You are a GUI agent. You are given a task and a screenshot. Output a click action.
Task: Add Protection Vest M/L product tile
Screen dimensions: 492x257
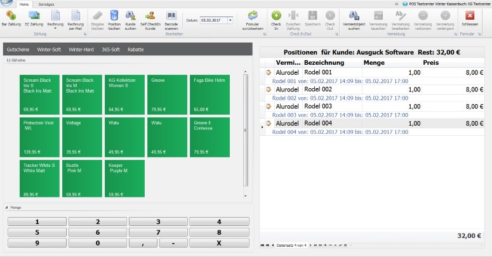pos(39,137)
